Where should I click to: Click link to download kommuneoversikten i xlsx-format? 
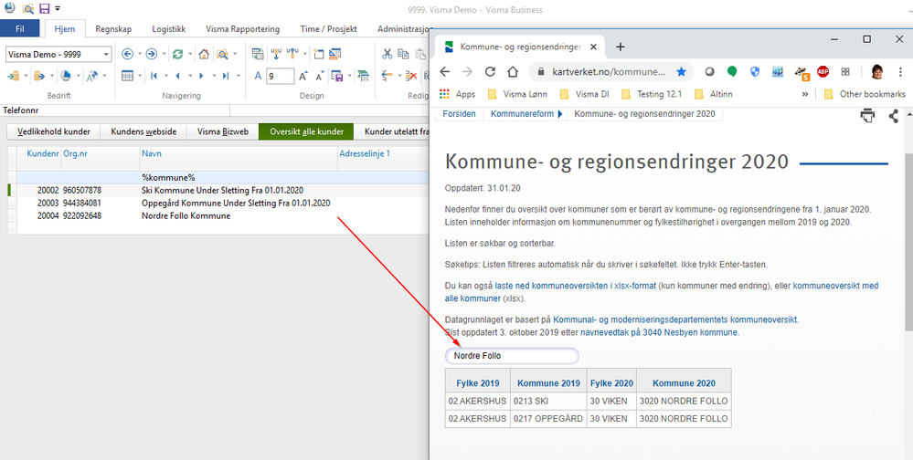[576, 286]
